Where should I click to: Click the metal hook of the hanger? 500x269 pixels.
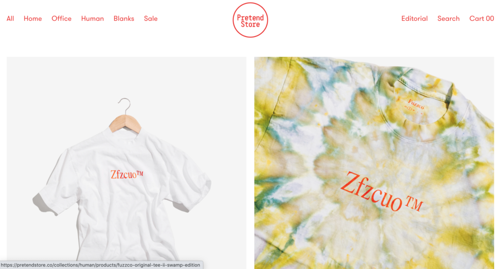(125, 106)
